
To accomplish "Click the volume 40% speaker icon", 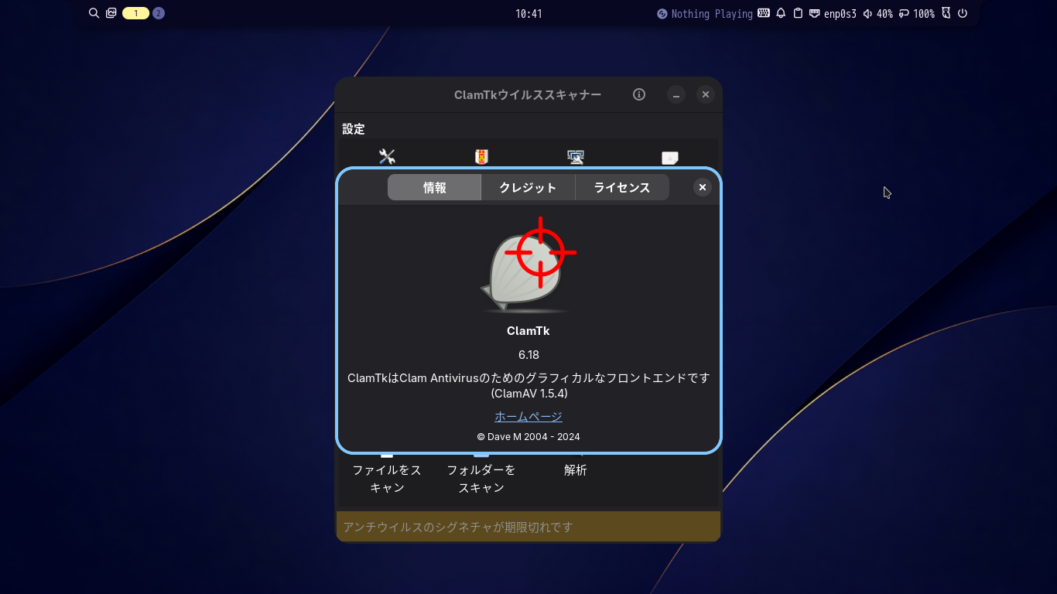I will (x=867, y=13).
